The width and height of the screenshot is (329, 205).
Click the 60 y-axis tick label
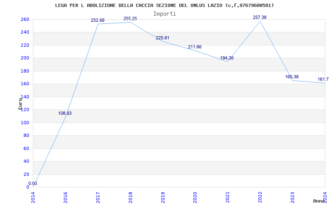[26, 148]
